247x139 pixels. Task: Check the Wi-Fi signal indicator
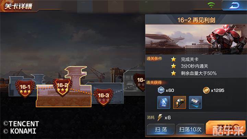211,5
